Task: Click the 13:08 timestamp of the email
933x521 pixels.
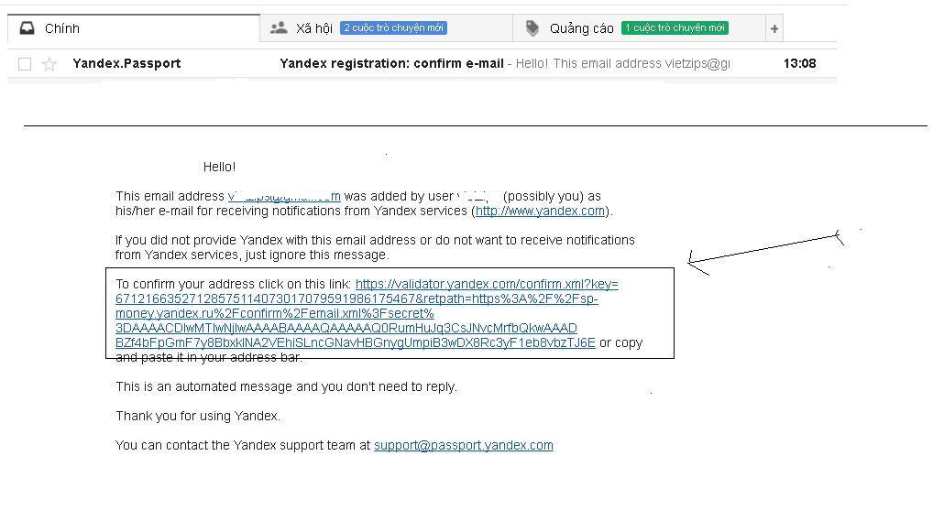Action: [800, 64]
